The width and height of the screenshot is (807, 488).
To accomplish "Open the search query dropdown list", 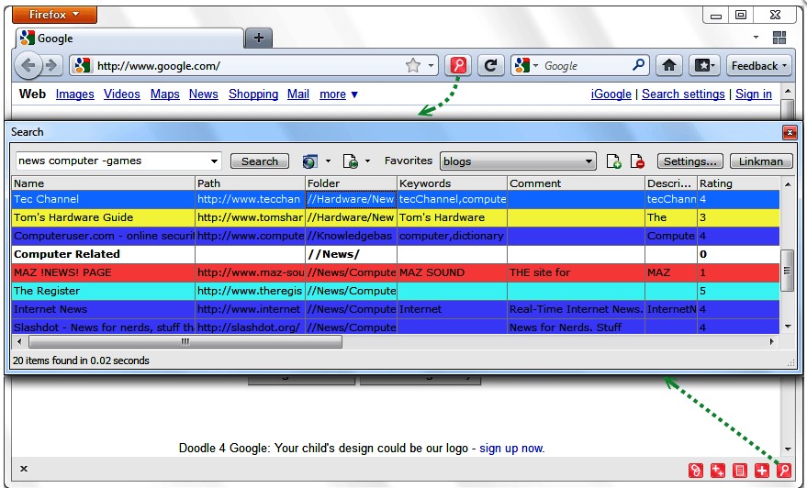I will (x=215, y=161).
